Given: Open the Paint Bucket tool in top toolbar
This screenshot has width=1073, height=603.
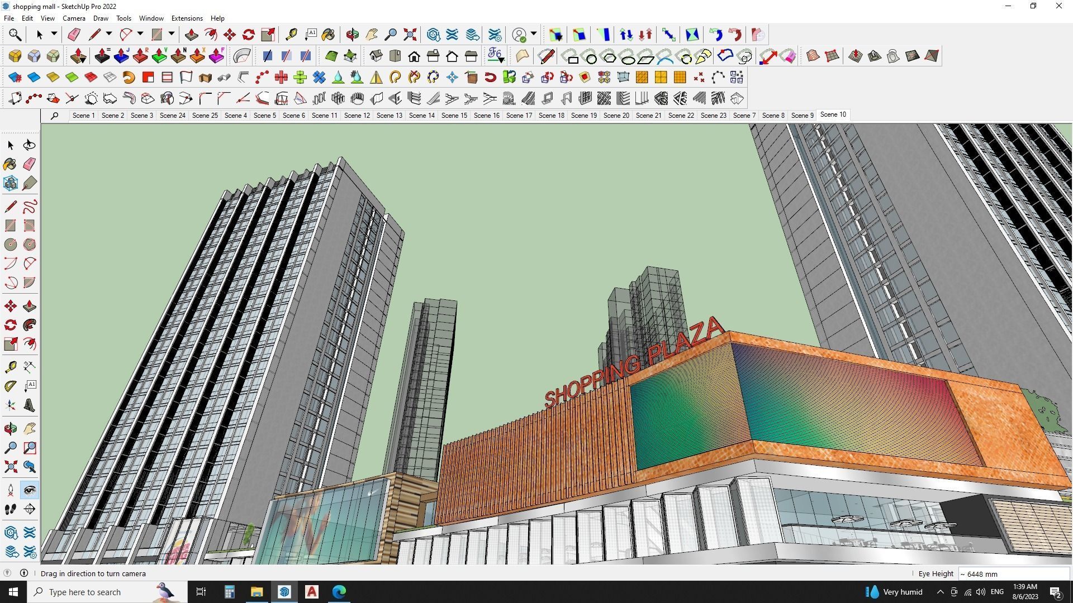Looking at the screenshot, I should point(329,35).
